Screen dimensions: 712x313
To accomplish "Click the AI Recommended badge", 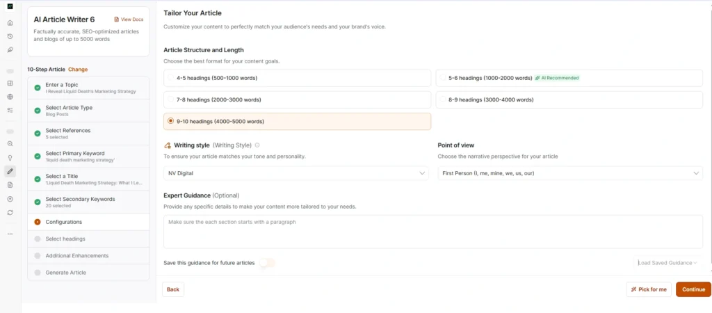I will pos(557,78).
